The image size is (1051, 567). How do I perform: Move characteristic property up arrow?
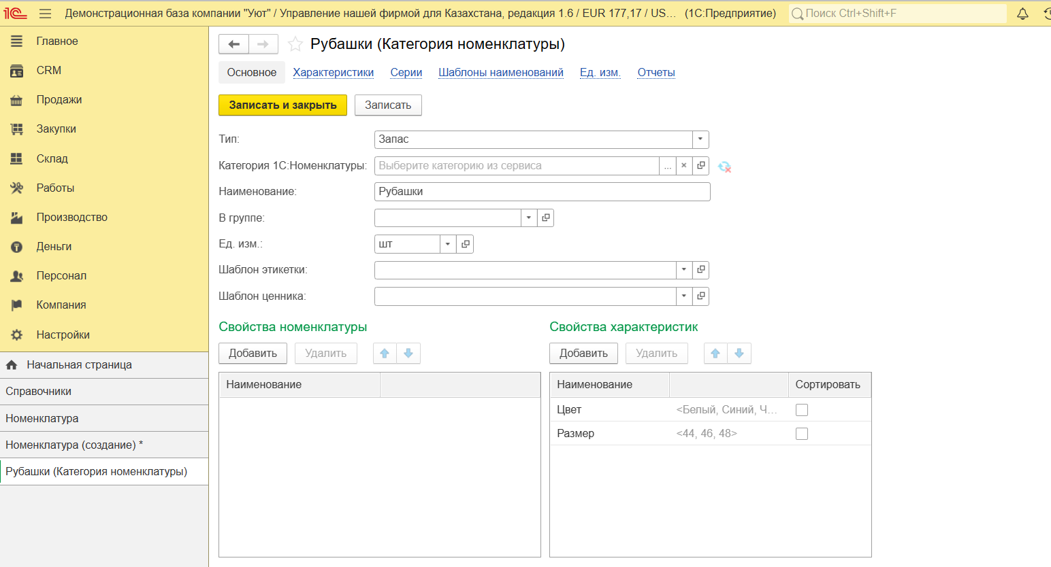[x=715, y=354]
